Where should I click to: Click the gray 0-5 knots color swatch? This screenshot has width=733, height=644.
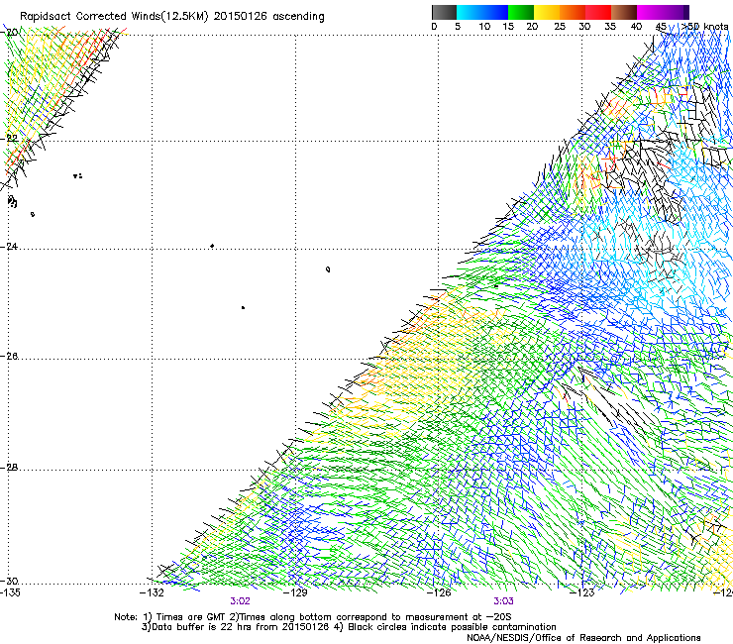[444, 12]
